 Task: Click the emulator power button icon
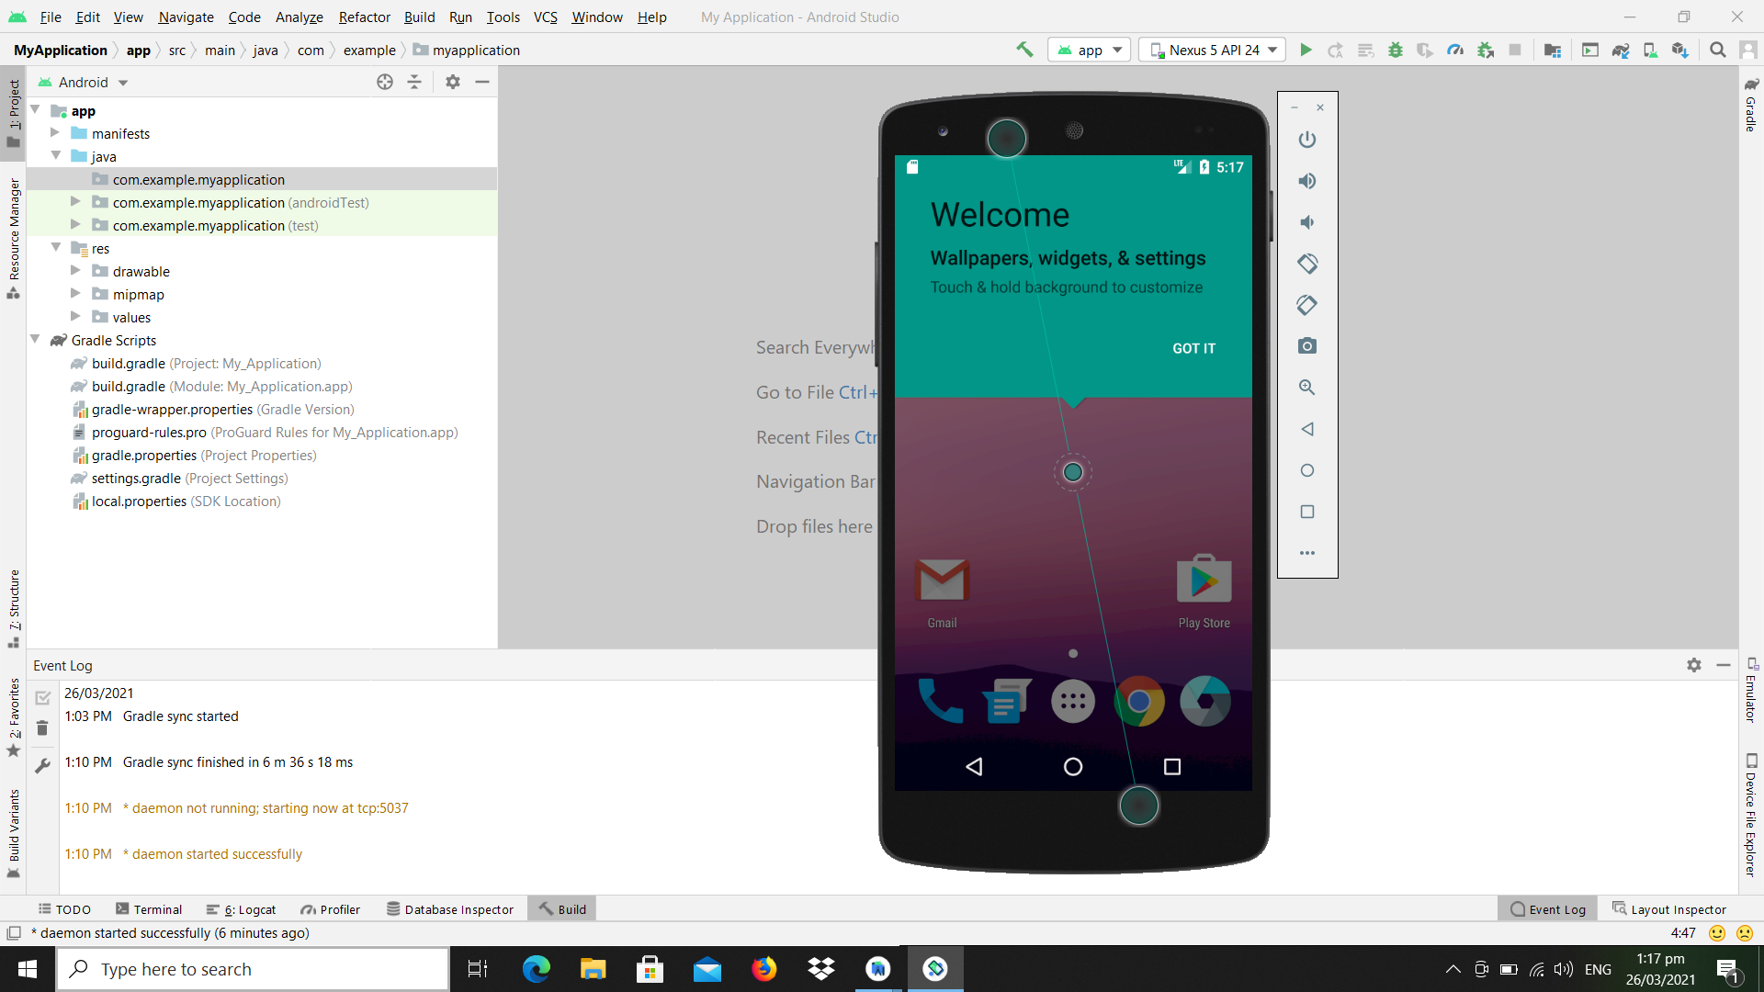coord(1306,140)
